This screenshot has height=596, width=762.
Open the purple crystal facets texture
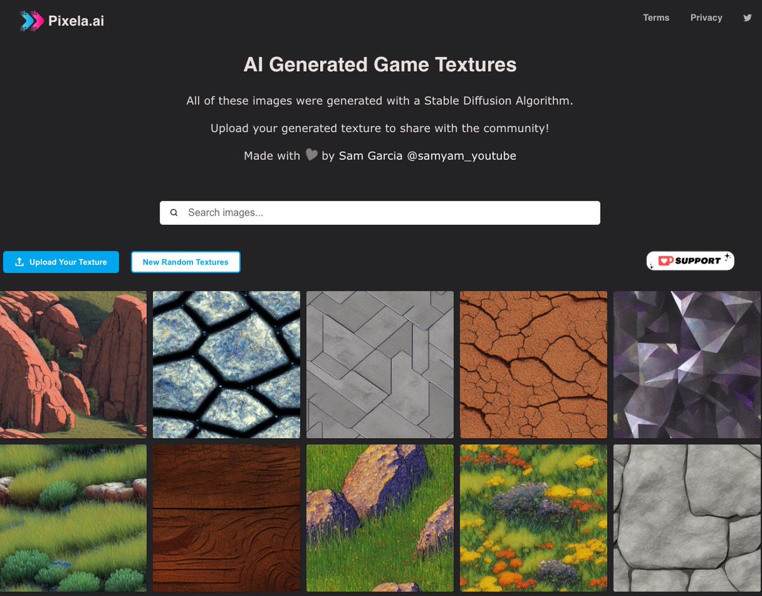point(687,365)
